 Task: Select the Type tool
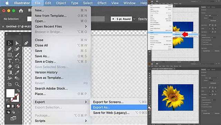9,61
